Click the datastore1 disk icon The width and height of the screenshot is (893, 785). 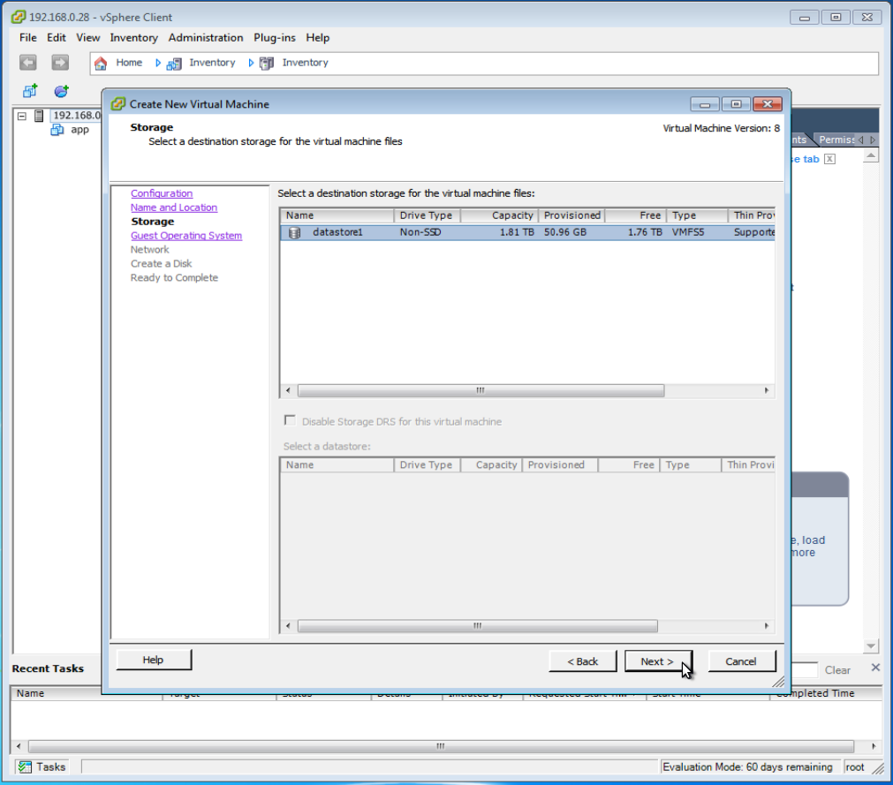294,232
